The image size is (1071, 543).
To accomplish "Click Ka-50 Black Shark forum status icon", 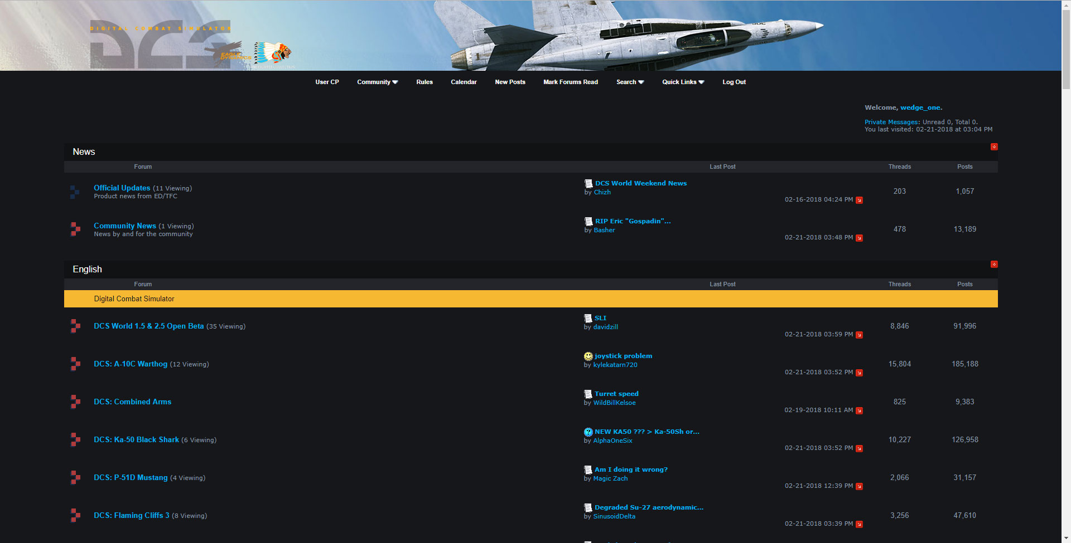I will pos(75,439).
